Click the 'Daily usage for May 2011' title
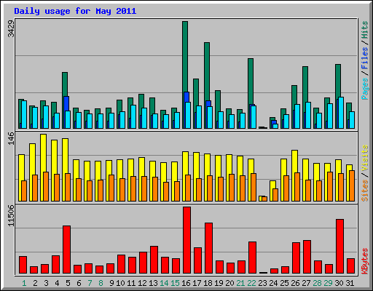Image resolution: width=373 pixels, height=291 pixels. click(75, 11)
